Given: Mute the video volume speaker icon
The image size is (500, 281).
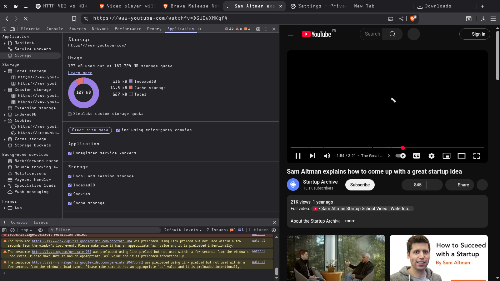Looking at the screenshot, I should [x=327, y=156].
